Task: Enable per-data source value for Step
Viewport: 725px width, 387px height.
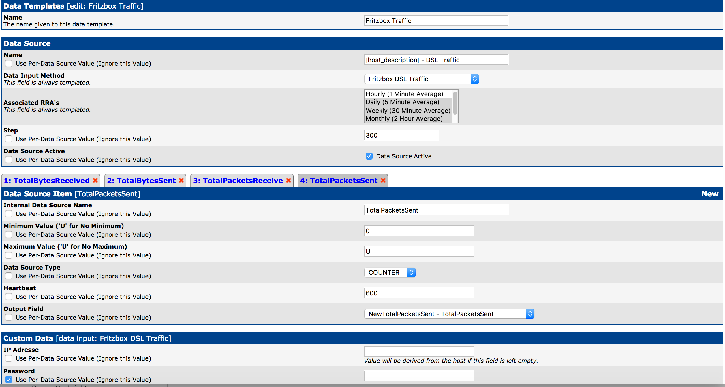Action: pos(9,139)
